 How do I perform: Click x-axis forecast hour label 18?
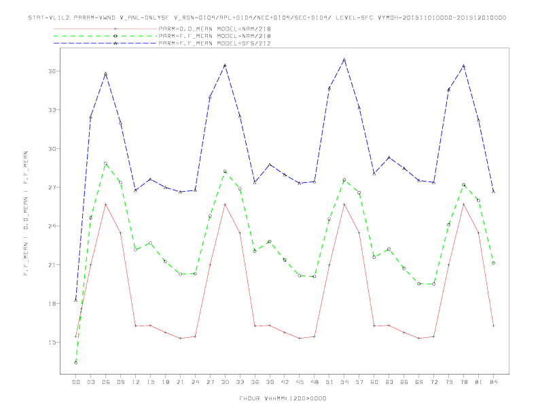pyautogui.click(x=165, y=382)
